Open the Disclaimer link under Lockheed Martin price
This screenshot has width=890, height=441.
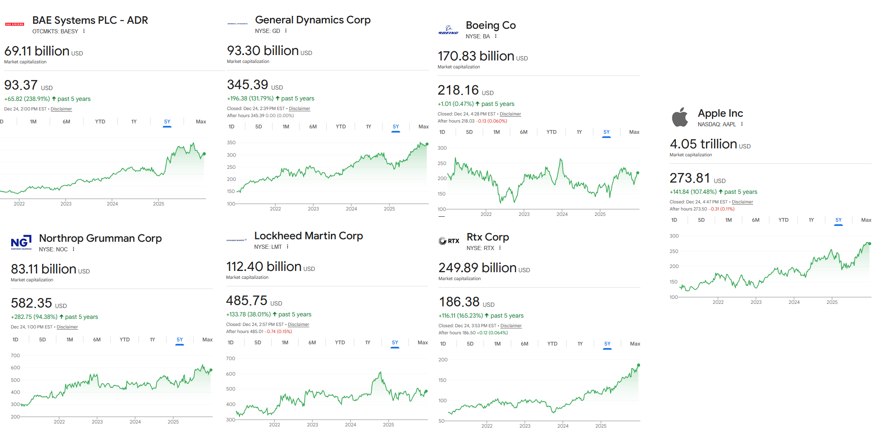coord(298,325)
